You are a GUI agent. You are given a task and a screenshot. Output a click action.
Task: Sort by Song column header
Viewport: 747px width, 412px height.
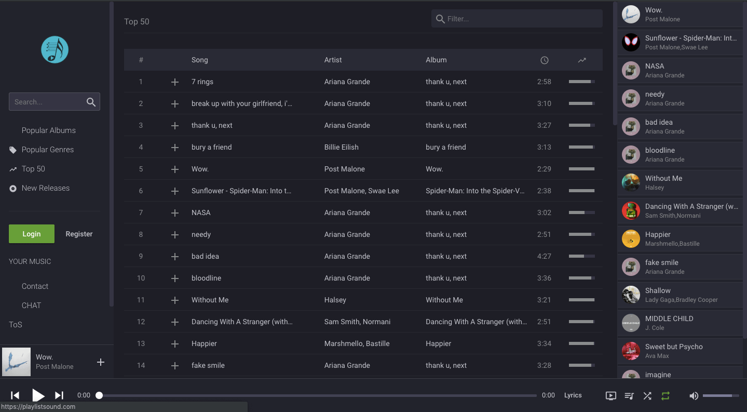tap(200, 60)
